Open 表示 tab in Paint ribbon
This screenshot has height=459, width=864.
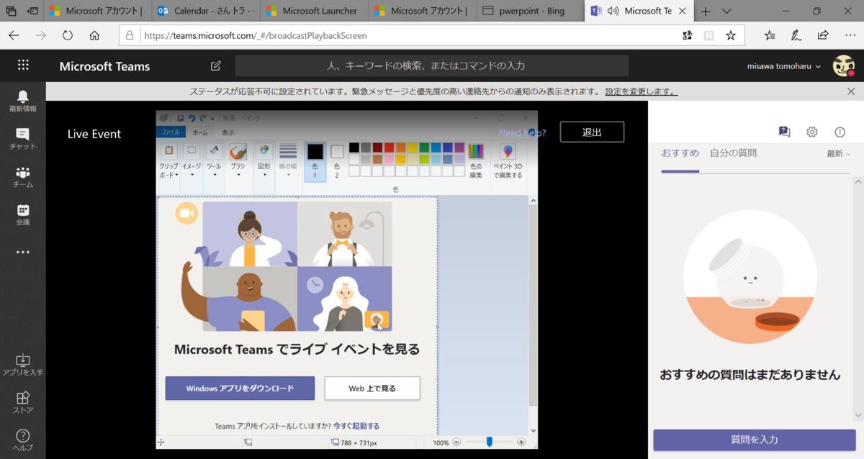(x=228, y=132)
